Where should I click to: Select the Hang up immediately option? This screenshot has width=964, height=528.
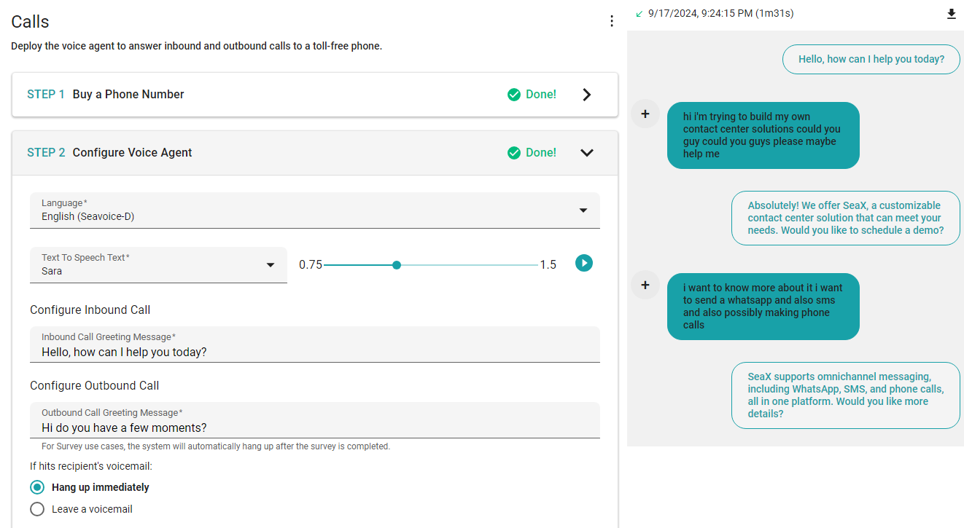37,486
